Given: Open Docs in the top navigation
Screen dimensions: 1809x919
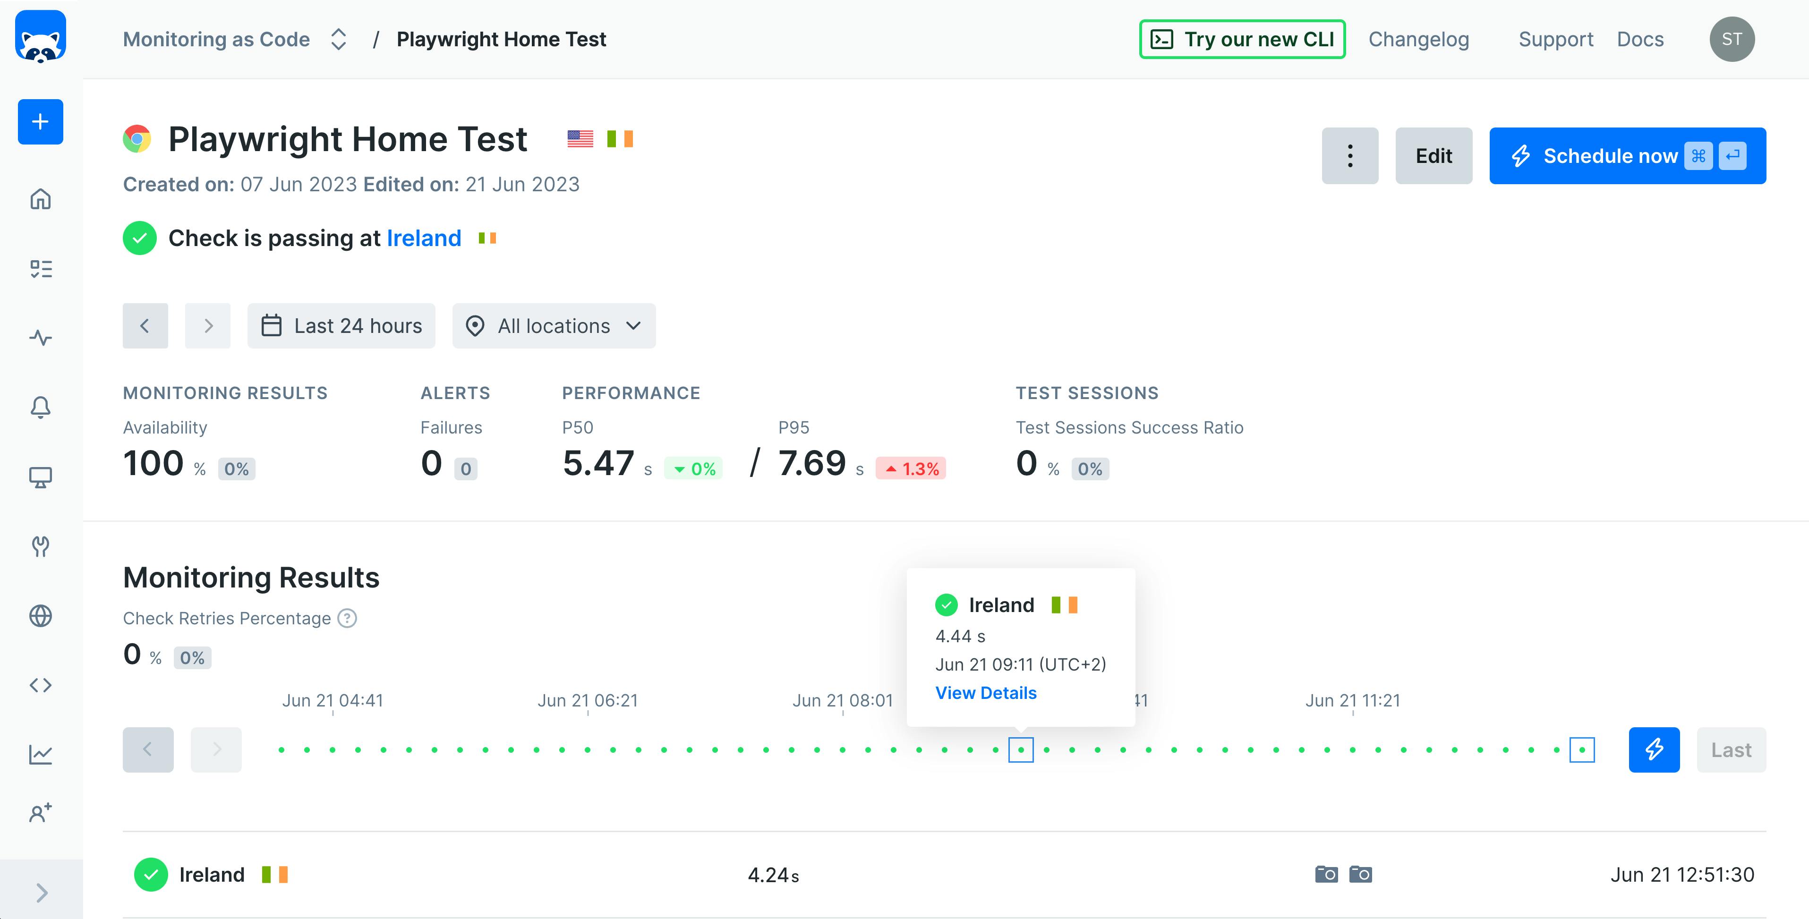Looking at the screenshot, I should [x=1640, y=39].
